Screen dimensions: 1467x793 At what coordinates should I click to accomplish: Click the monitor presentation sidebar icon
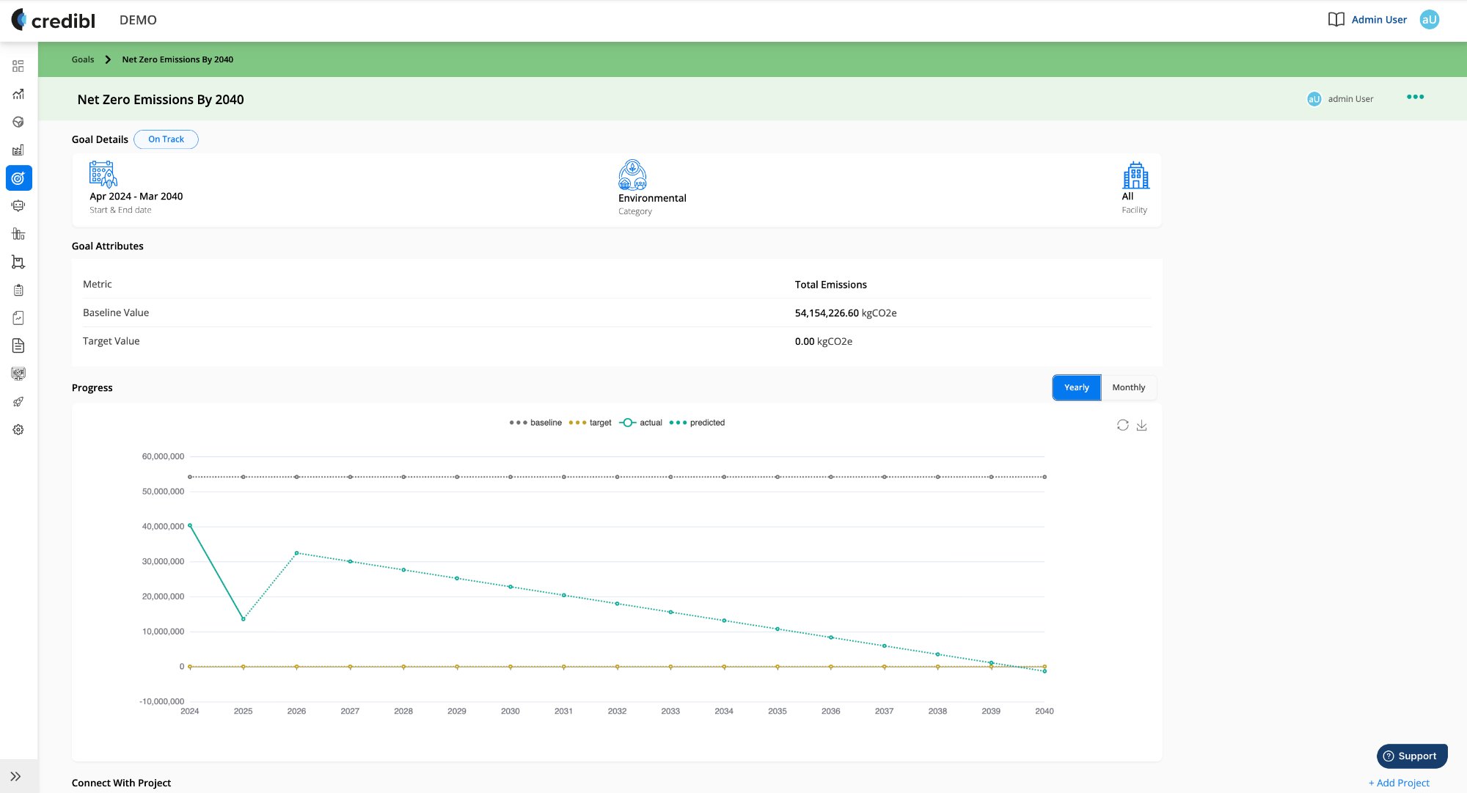18,373
